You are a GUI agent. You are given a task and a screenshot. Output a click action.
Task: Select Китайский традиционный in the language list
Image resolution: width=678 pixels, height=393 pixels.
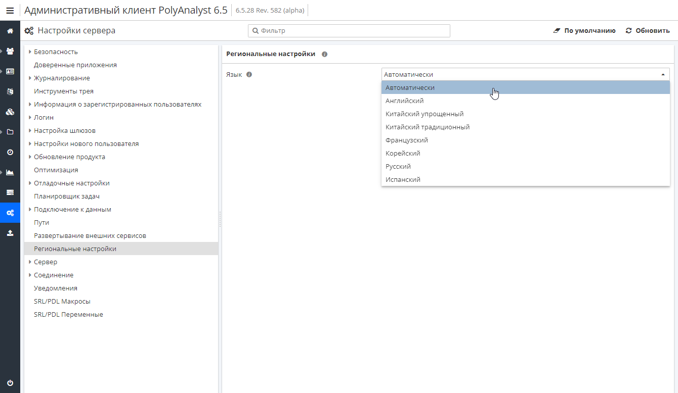[526, 127]
